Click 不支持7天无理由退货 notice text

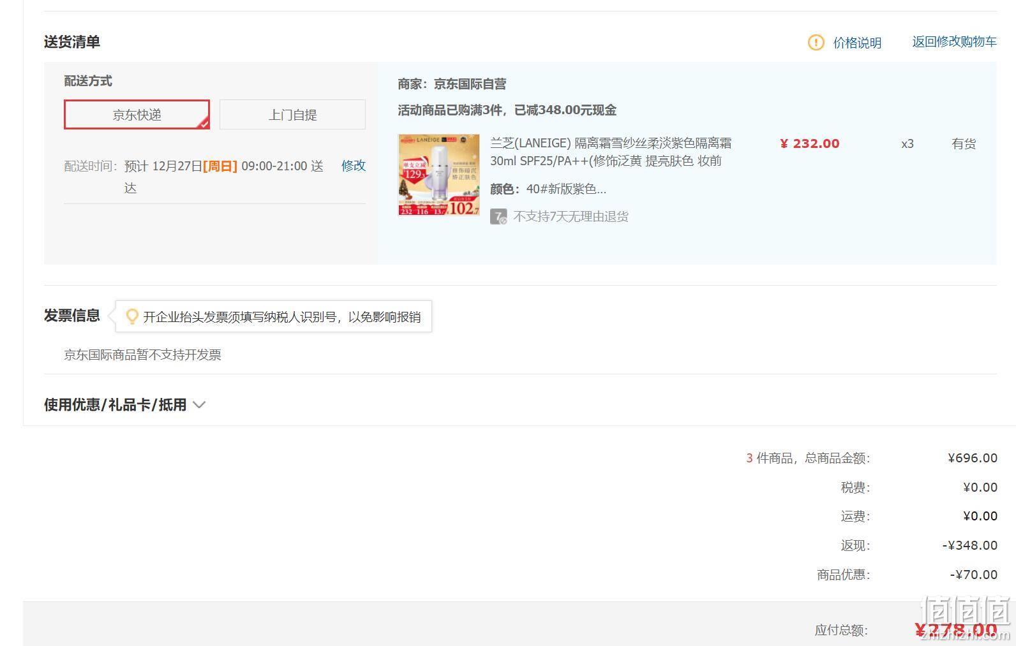click(x=571, y=217)
